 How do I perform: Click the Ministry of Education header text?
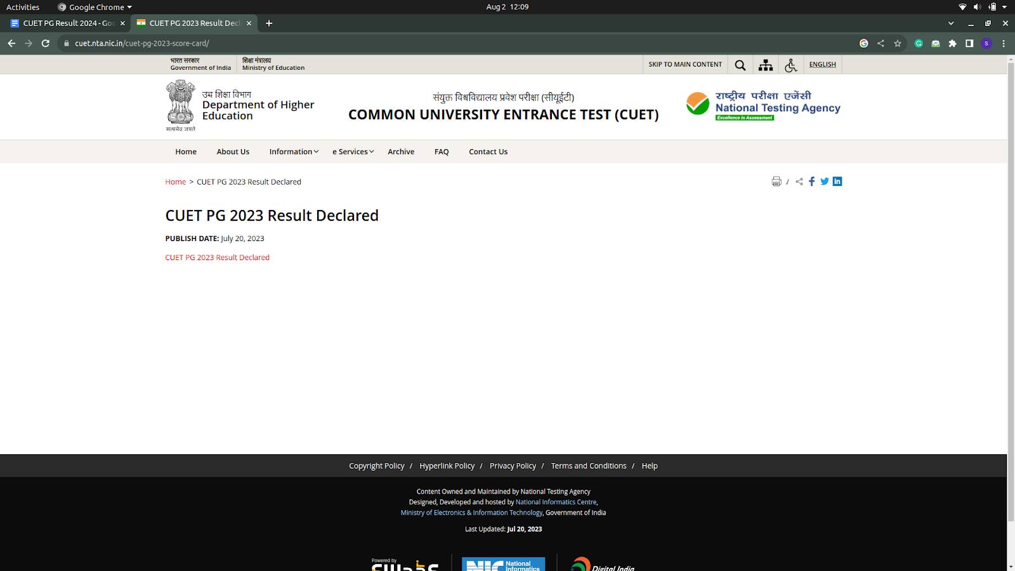click(273, 68)
